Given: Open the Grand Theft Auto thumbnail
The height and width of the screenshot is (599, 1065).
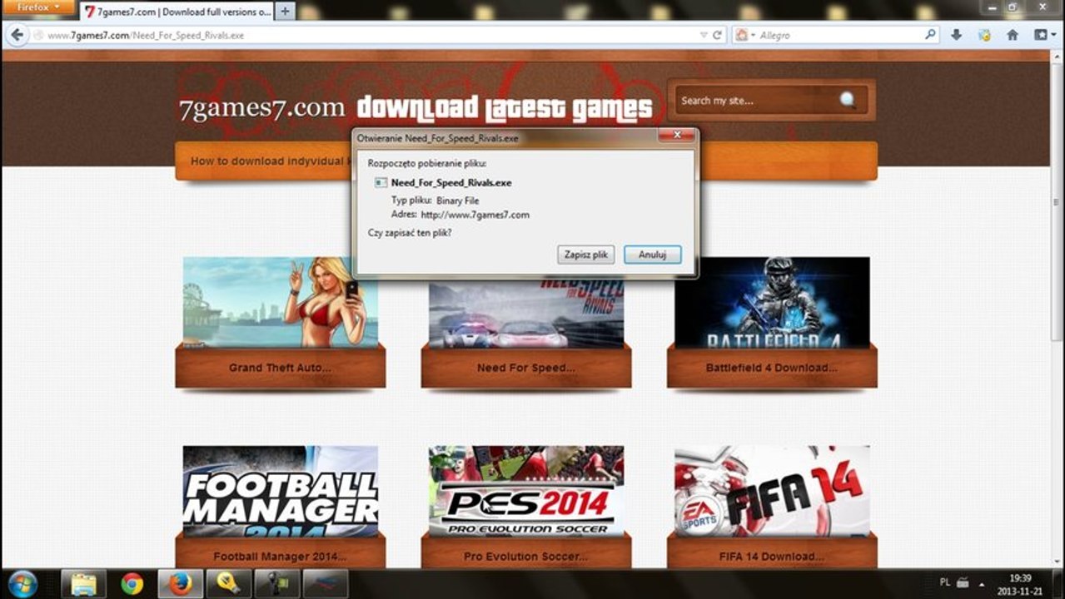Looking at the screenshot, I should pyautogui.click(x=281, y=302).
